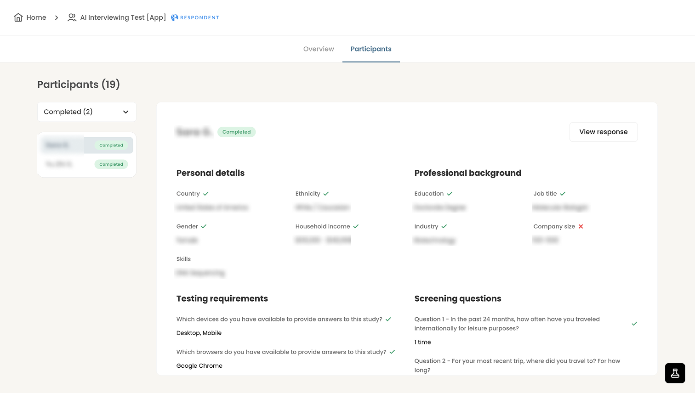Click the Completed dropdown chevron arrow
Image resolution: width=695 pixels, height=393 pixels.
[125, 112]
